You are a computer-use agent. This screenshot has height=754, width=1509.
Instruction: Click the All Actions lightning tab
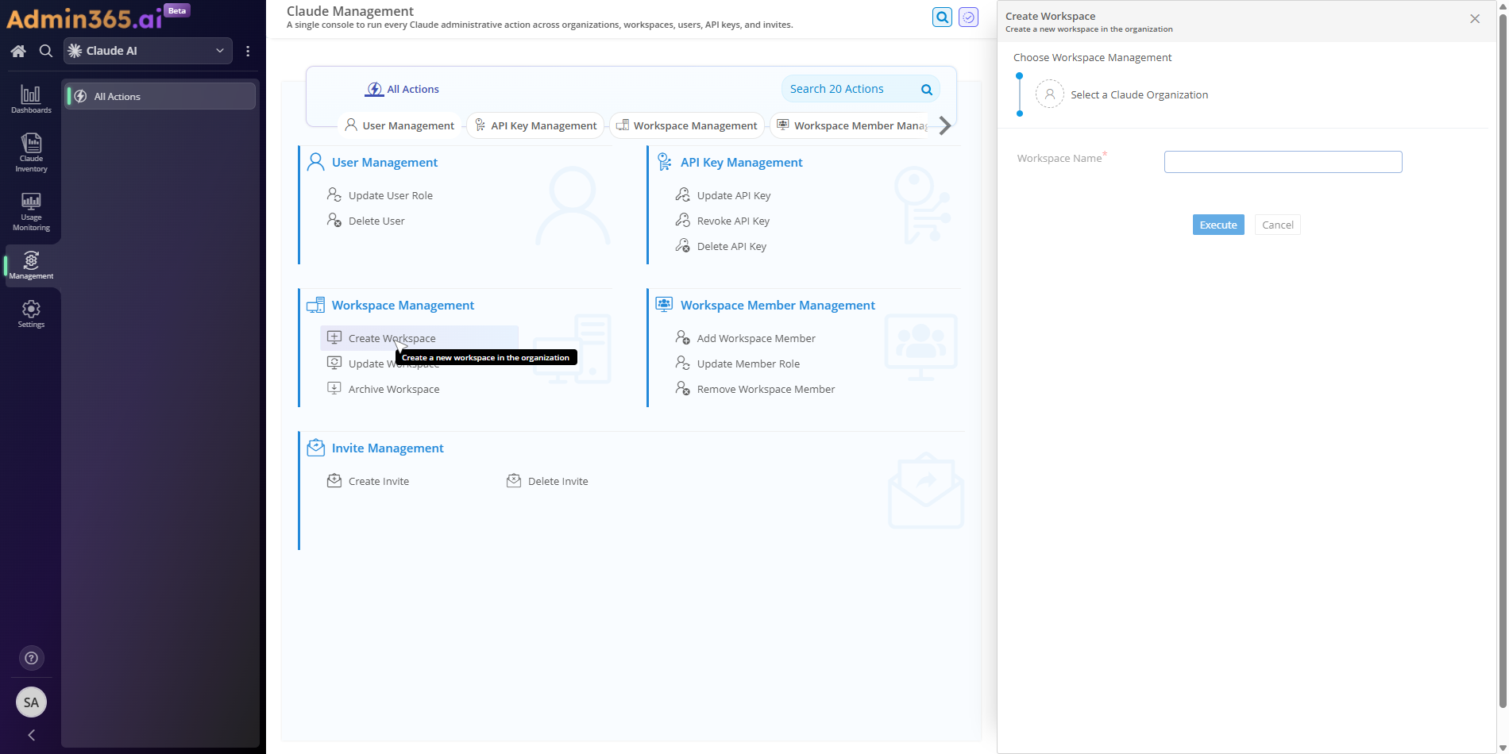402,89
